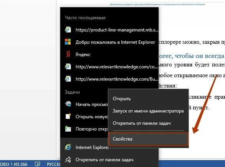Click the 'Задачи' section header
Image resolution: width=225 pixels, height=167 pixels.
pyautogui.click(x=72, y=92)
